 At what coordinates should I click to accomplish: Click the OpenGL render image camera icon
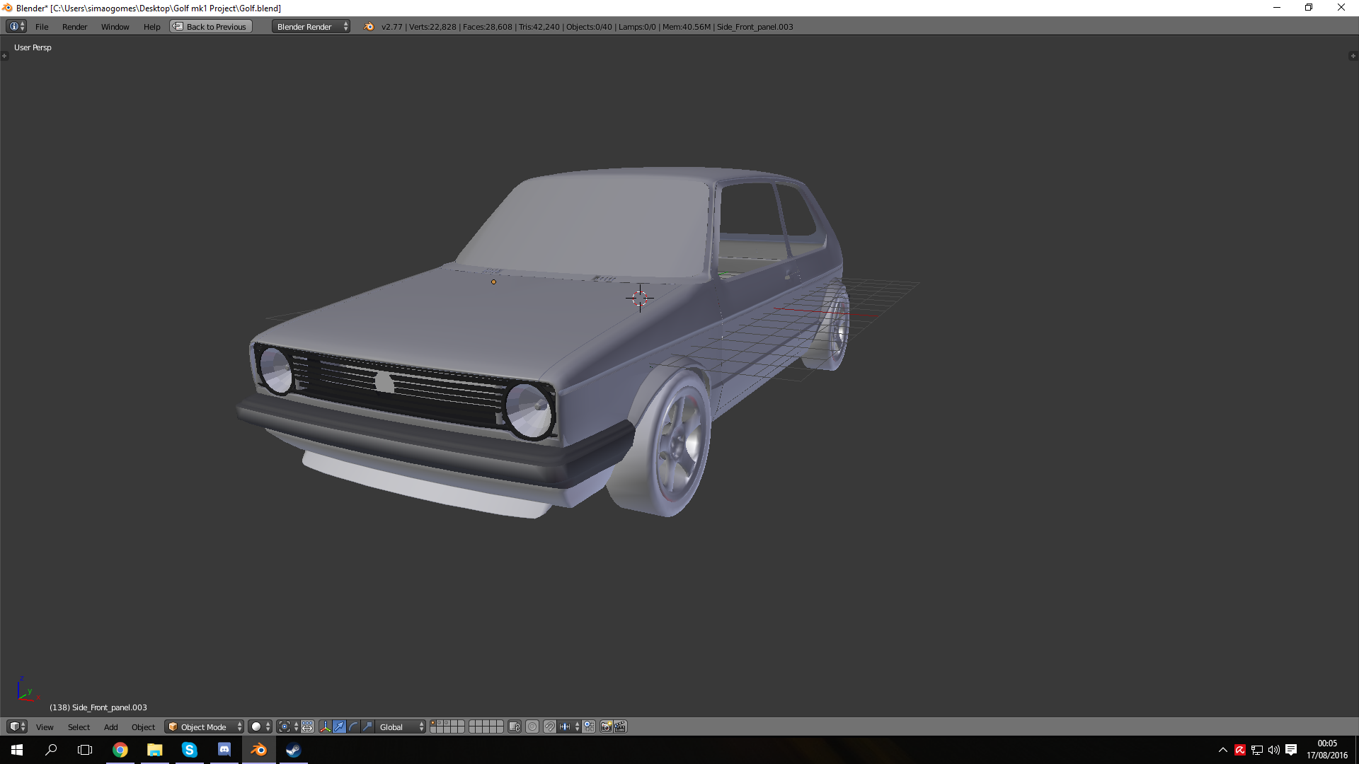606,727
